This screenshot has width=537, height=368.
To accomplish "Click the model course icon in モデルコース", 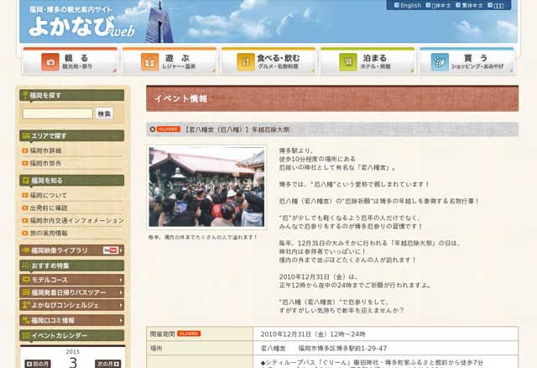I will point(26,280).
